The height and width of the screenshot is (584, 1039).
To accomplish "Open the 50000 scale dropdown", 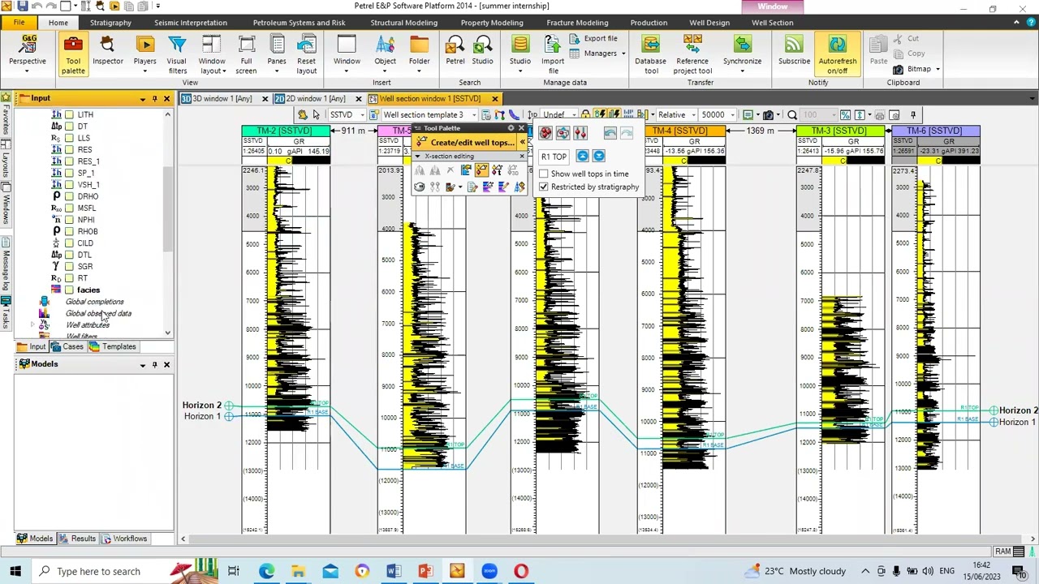I will coord(734,115).
